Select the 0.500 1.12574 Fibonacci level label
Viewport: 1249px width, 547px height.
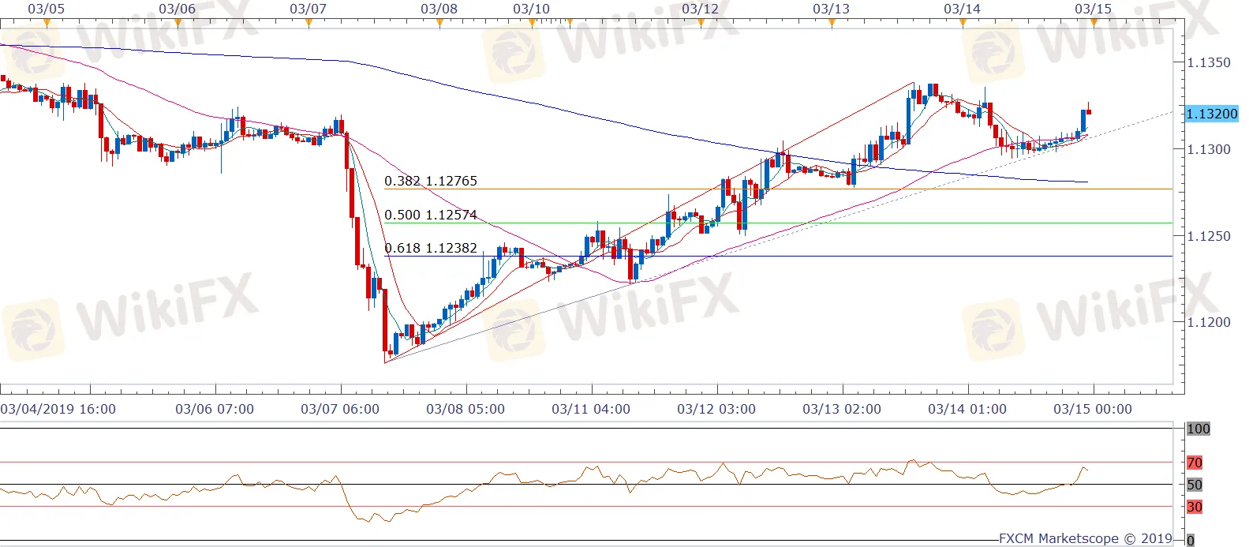coord(431,215)
